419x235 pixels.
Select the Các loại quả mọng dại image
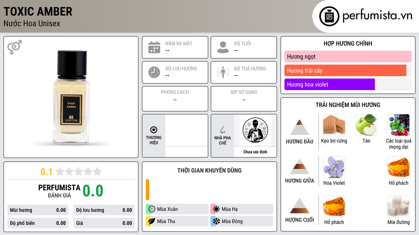(399, 125)
